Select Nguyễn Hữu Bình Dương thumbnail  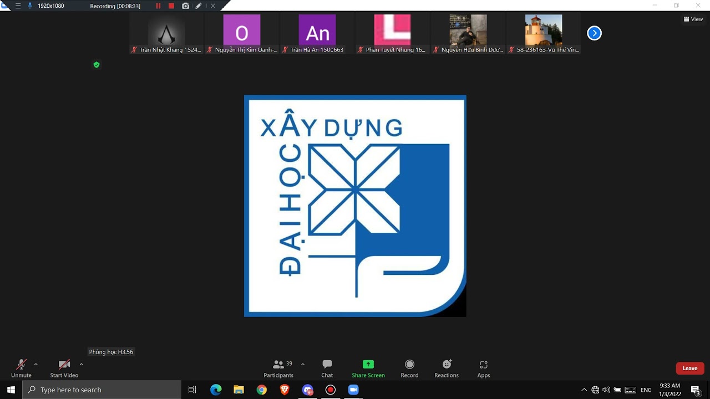point(468,33)
